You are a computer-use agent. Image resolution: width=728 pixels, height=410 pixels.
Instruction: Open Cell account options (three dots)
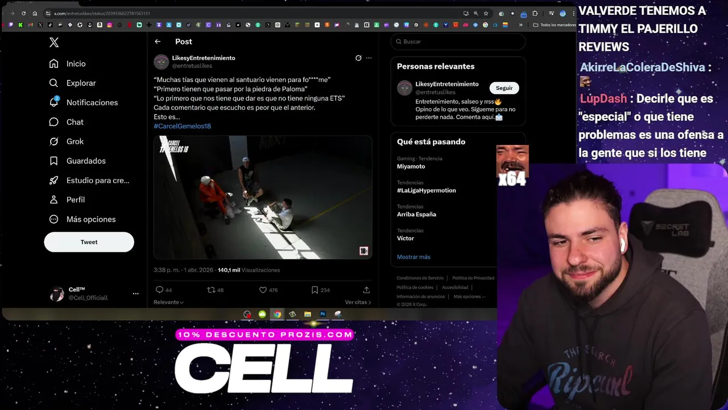pos(135,294)
